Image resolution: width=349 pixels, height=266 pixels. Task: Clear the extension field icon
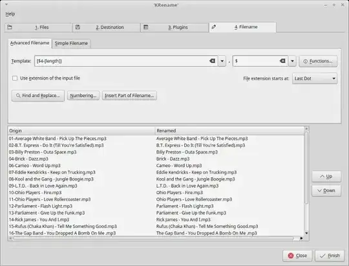[x=282, y=61]
